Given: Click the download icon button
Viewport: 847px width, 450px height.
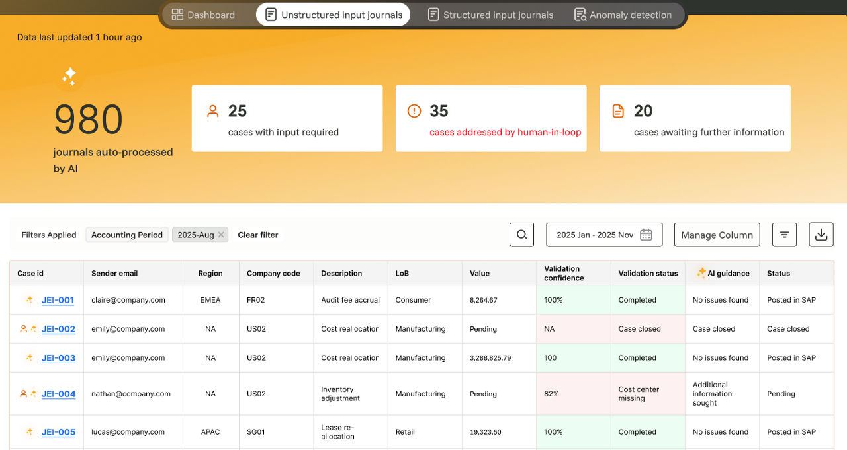Looking at the screenshot, I should pyautogui.click(x=821, y=235).
